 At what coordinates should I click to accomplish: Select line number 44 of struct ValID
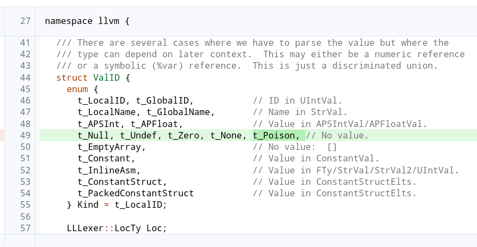25,78
